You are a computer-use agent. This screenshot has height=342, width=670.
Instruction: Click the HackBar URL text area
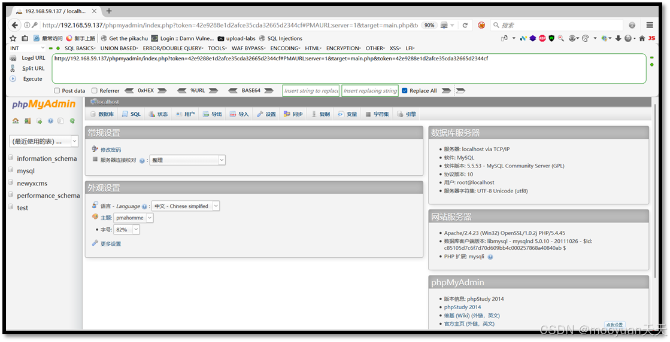[x=348, y=69]
